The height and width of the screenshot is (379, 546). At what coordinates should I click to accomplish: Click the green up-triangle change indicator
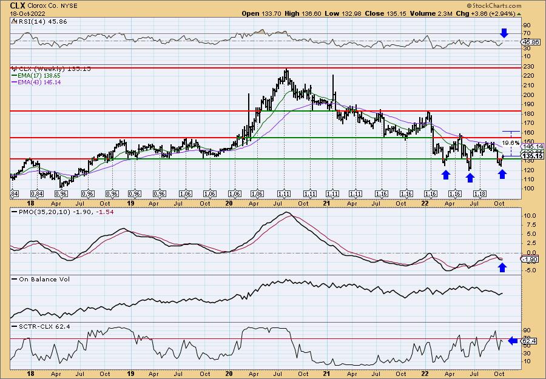(x=519, y=14)
